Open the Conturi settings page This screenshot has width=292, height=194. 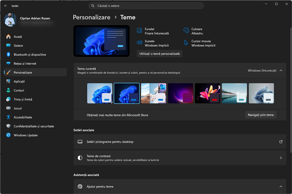pos(36,90)
